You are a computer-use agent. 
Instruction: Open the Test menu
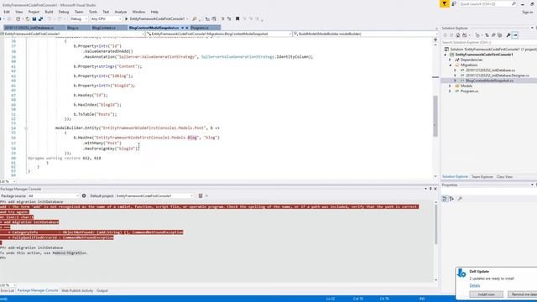(106, 12)
